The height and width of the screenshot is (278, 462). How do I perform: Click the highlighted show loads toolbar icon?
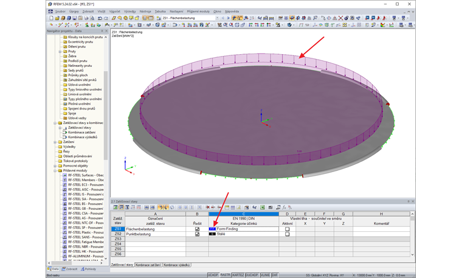[234, 18]
